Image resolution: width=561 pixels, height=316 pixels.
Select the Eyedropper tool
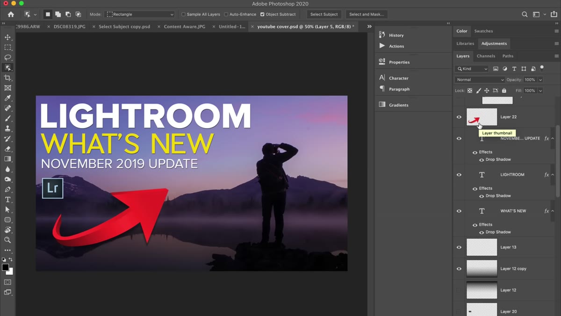pyautogui.click(x=7, y=98)
